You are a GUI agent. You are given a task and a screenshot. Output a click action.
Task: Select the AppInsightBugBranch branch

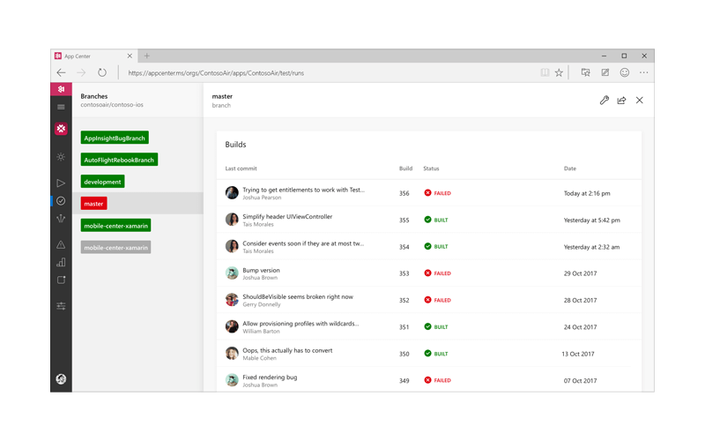pos(115,138)
